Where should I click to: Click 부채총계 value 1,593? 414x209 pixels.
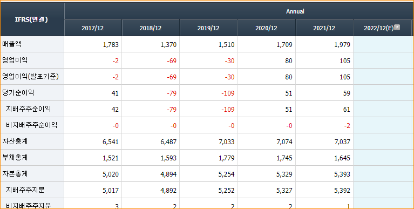pos(168,158)
